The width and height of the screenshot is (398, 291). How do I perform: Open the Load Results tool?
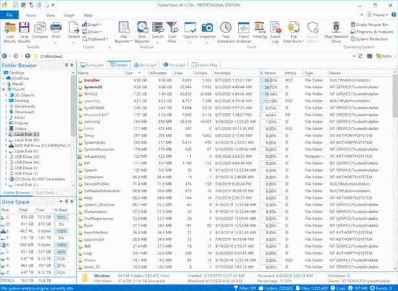10,32
